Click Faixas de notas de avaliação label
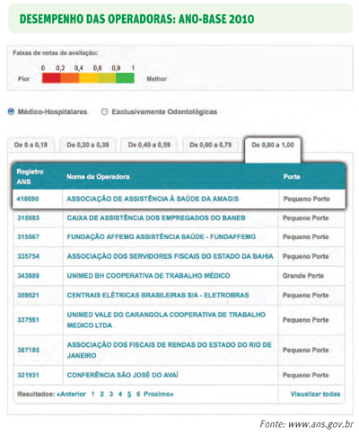This screenshot has width=359, height=435. (x=55, y=53)
